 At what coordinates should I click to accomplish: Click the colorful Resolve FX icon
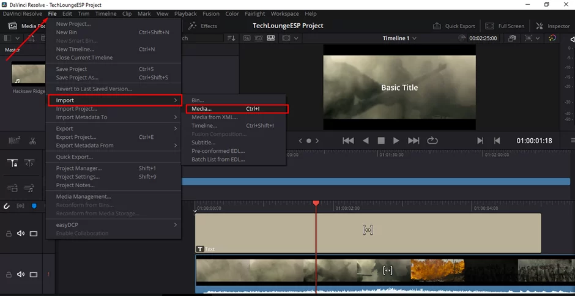pos(552,38)
